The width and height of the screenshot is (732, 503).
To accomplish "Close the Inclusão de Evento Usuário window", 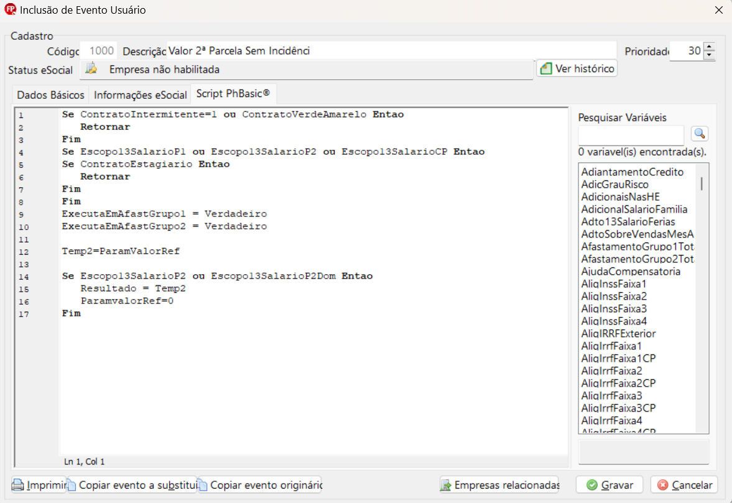I will (x=718, y=10).
